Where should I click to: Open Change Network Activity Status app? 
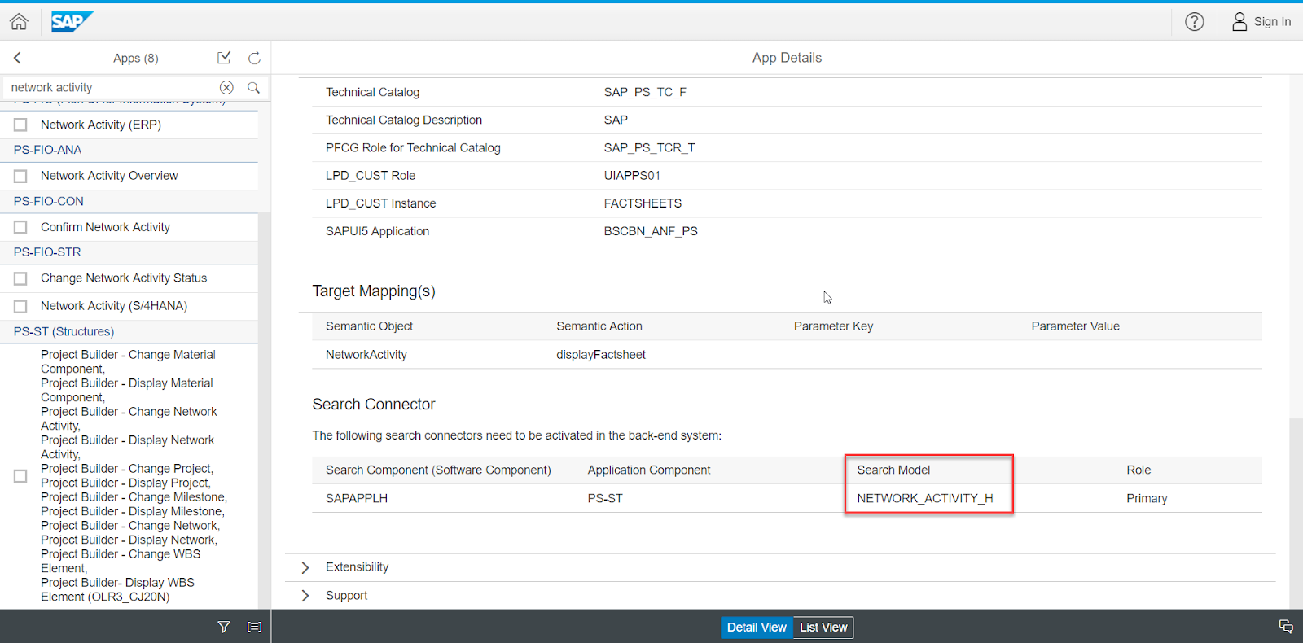(124, 278)
